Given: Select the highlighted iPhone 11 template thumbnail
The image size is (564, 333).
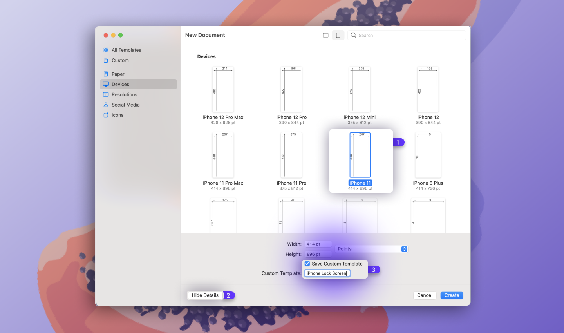Looking at the screenshot, I should (x=360, y=155).
